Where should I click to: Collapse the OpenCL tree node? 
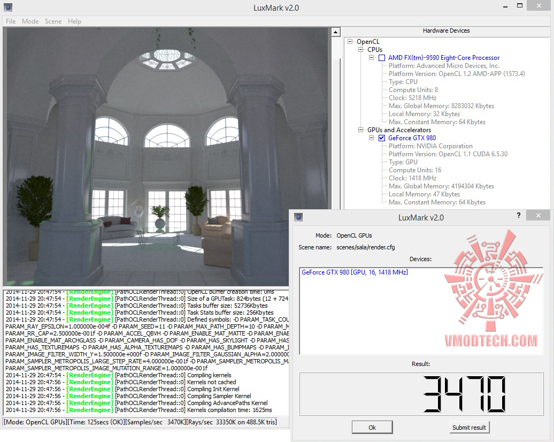(350, 41)
